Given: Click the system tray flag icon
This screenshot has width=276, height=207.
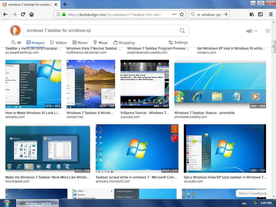Looking at the screenshot, I should coord(256,203).
